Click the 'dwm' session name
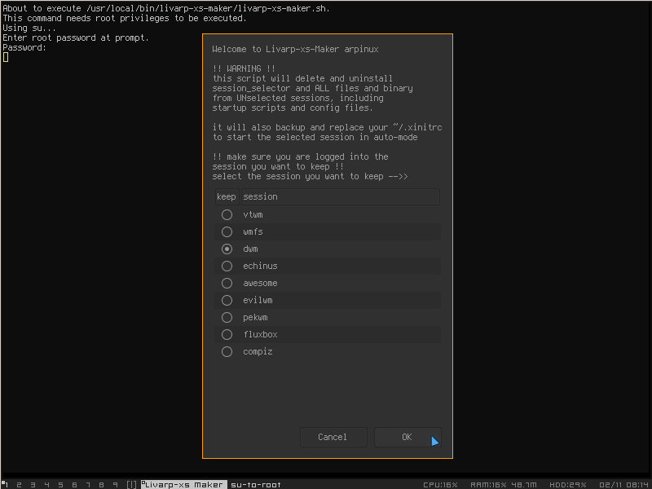This screenshot has height=489, width=652. point(250,249)
